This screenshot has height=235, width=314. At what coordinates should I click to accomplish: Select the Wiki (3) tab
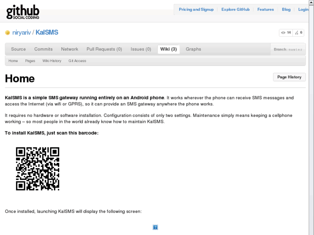(x=168, y=49)
